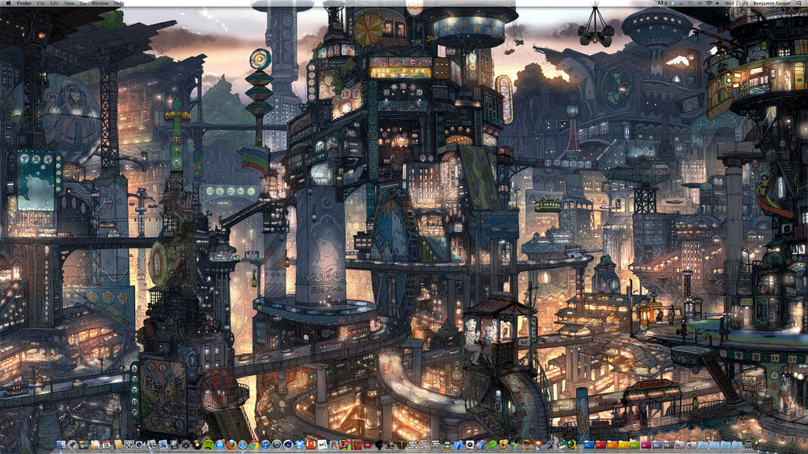Open the Finder menu

tap(24, 3)
